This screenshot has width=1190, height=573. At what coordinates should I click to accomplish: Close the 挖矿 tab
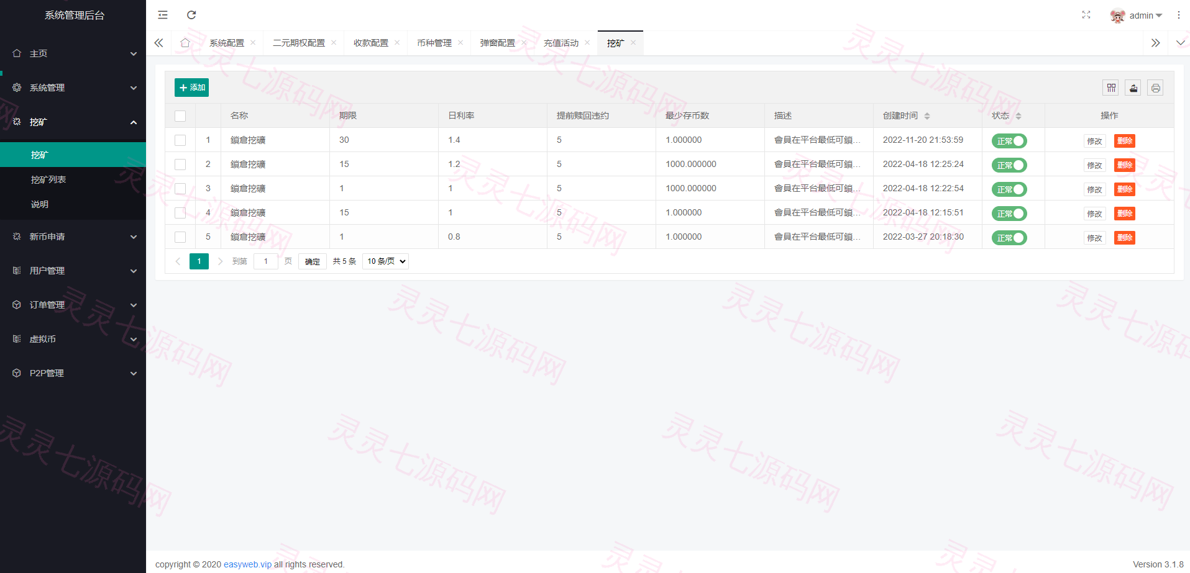point(633,43)
